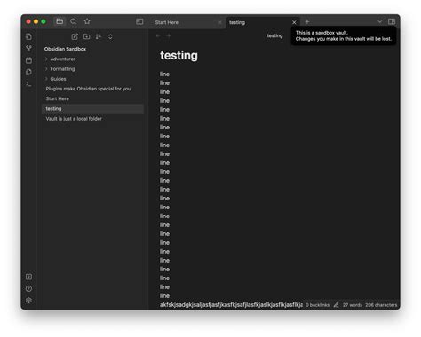421x337 pixels.
Task: Open command palette terminal icon
Action: click(x=28, y=84)
